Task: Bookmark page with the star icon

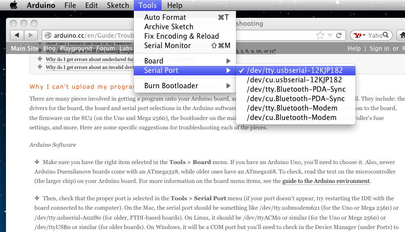Action: coord(320,35)
